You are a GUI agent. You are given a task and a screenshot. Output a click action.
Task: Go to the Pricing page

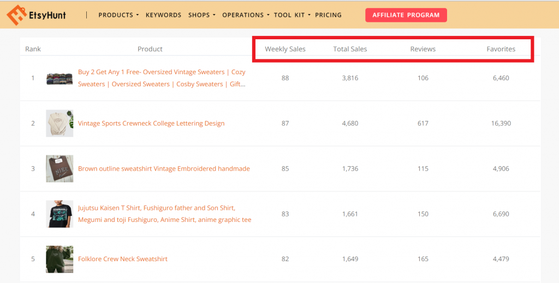coord(328,15)
